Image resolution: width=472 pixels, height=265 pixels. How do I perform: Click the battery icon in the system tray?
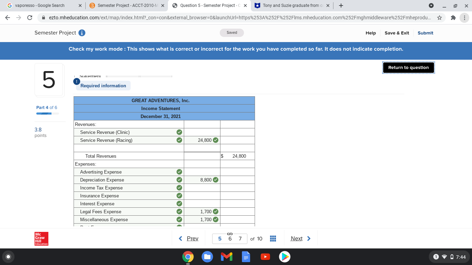(452, 257)
